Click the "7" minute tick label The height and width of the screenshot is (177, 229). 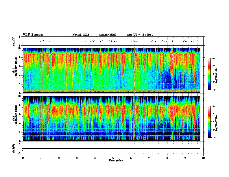tap(149, 158)
